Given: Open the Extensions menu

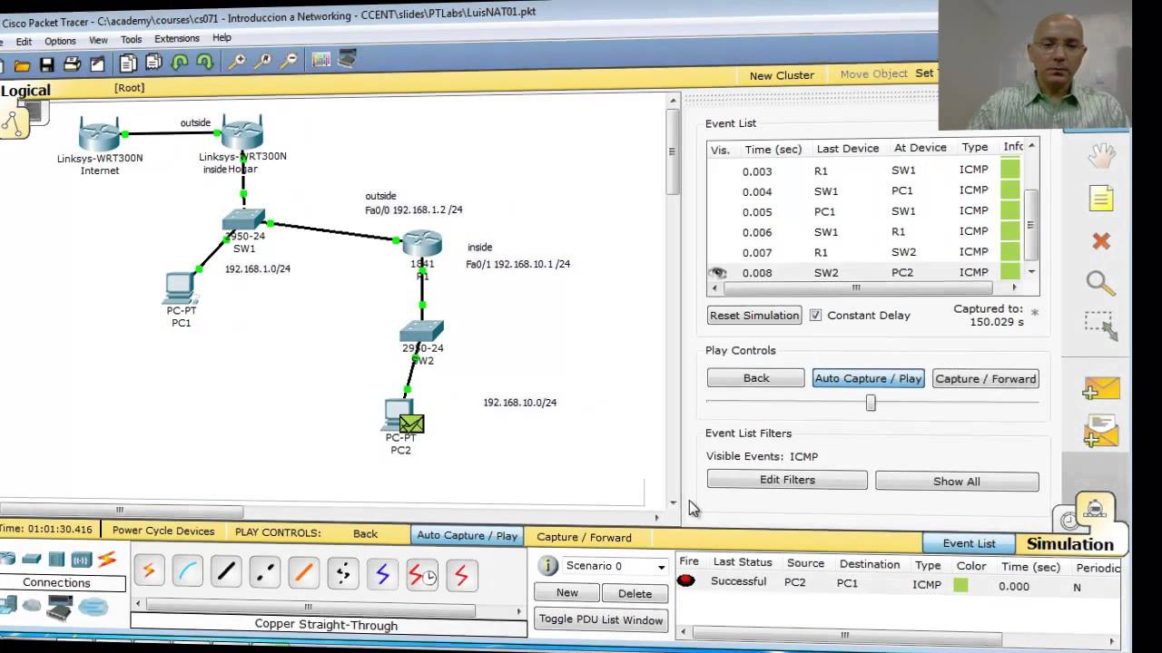Looking at the screenshot, I should [177, 39].
